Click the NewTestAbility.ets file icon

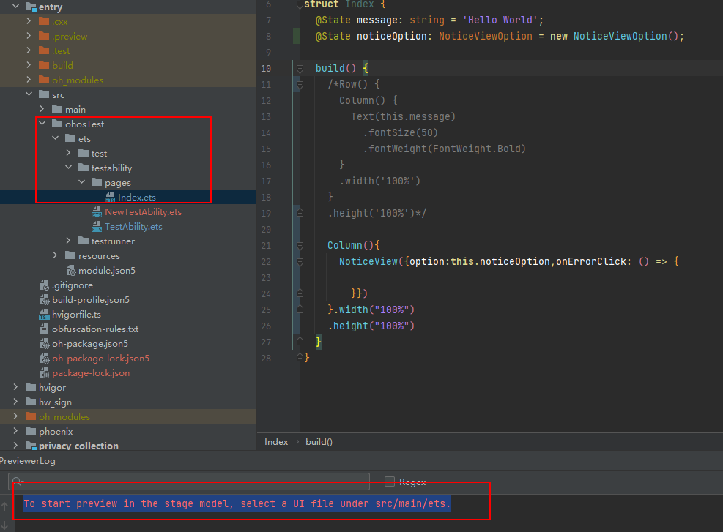pos(97,212)
